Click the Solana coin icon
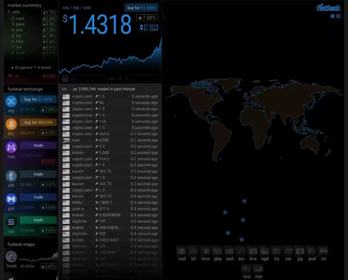 click(11, 222)
